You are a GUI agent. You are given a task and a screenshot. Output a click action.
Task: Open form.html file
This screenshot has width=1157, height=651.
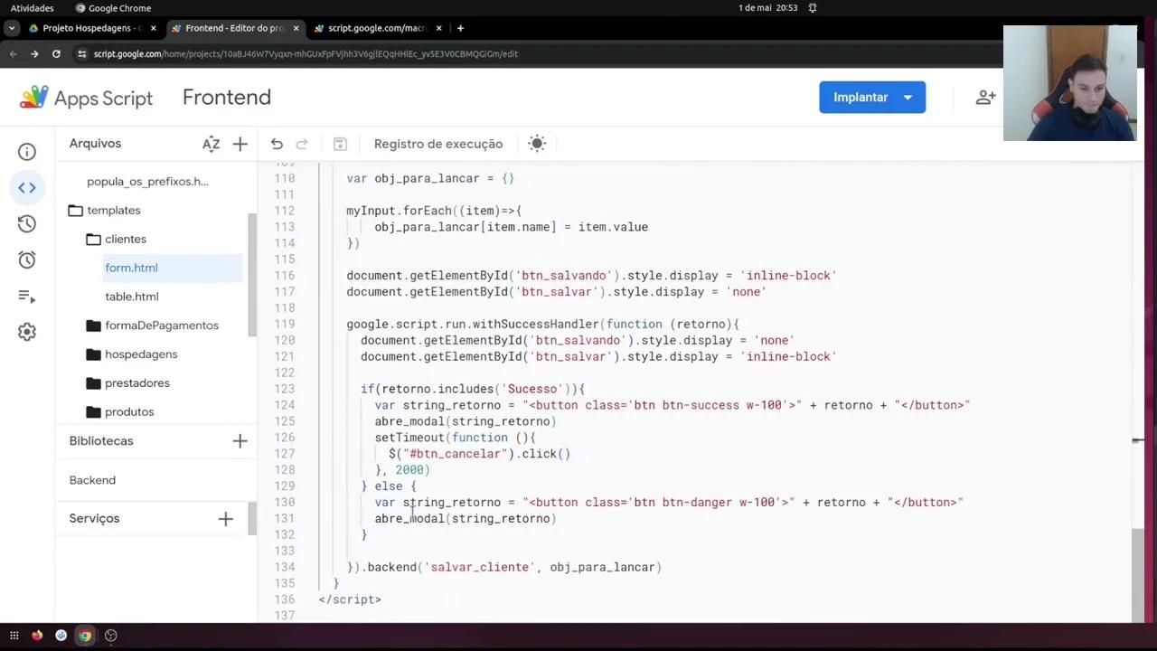pyautogui.click(x=131, y=268)
